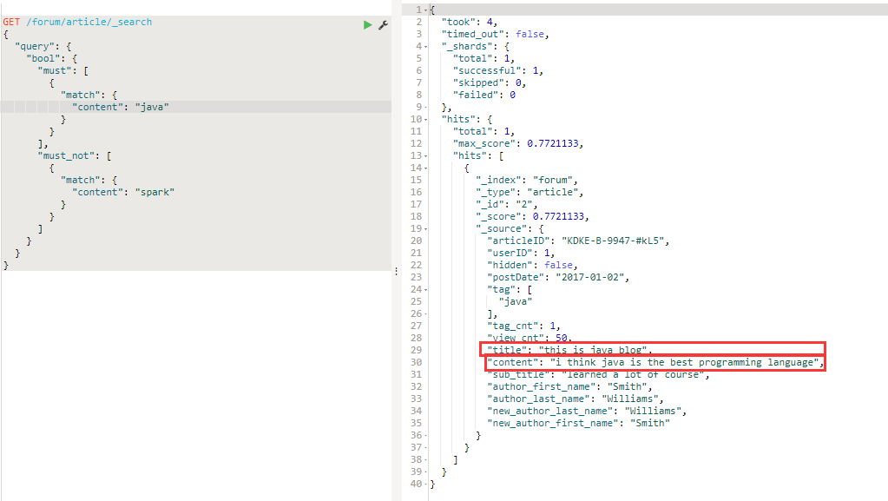Click line number 40 in the gutter

point(417,484)
